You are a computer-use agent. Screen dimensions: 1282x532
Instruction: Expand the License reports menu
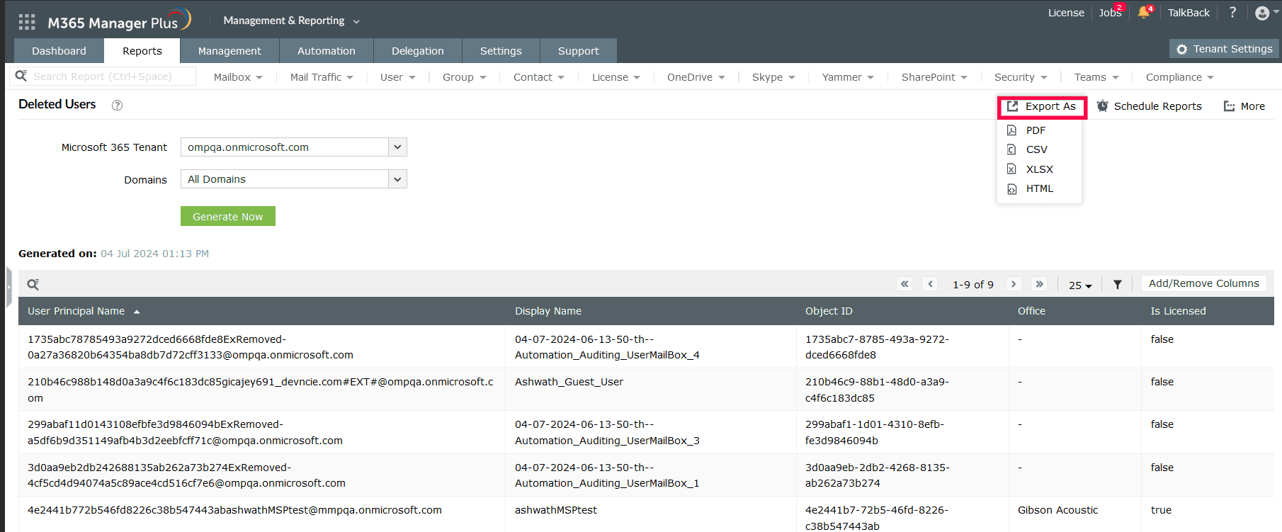point(616,77)
